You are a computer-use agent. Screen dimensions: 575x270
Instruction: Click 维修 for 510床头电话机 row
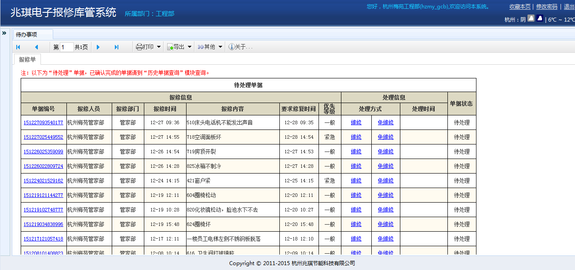point(356,123)
